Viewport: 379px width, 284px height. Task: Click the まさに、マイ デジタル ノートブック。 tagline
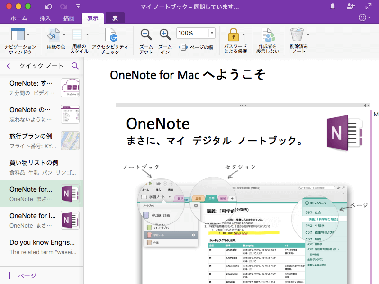[215, 141]
